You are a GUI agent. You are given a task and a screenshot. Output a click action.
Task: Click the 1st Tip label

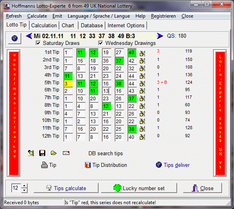click(52, 52)
